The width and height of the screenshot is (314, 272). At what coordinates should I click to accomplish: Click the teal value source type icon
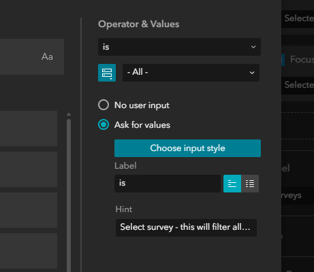point(107,73)
